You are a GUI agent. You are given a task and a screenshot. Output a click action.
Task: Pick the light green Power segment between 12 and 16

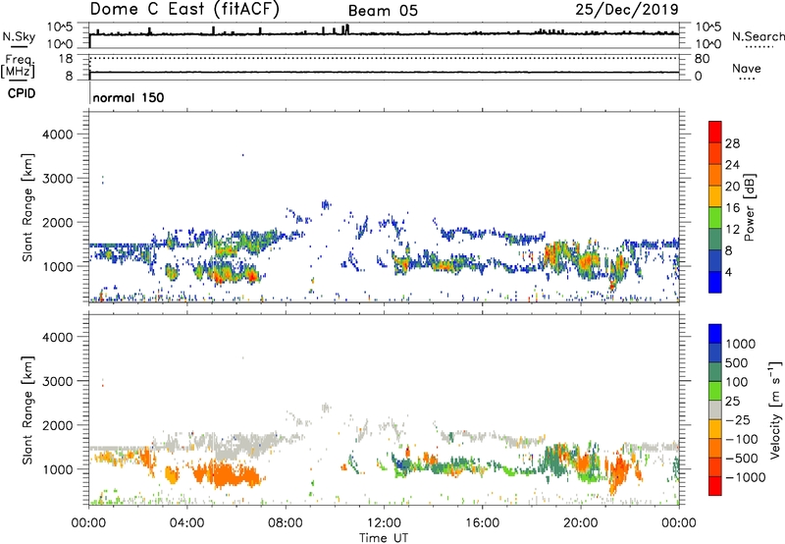click(x=715, y=218)
